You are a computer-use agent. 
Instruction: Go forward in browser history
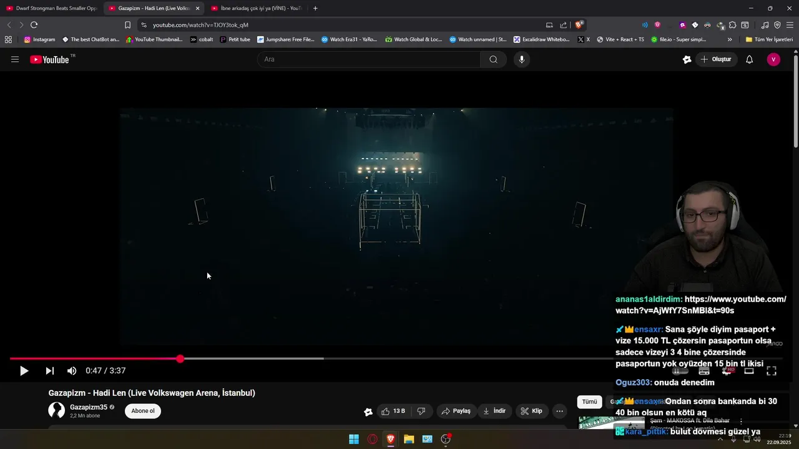coord(21,25)
